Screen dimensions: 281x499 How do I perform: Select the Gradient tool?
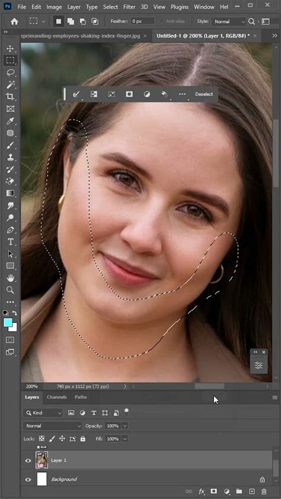click(10, 193)
